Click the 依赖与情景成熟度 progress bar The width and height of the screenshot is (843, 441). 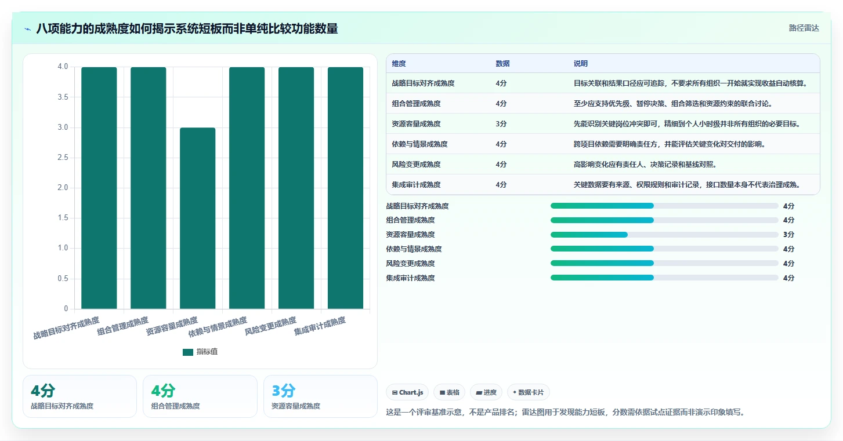coord(664,249)
